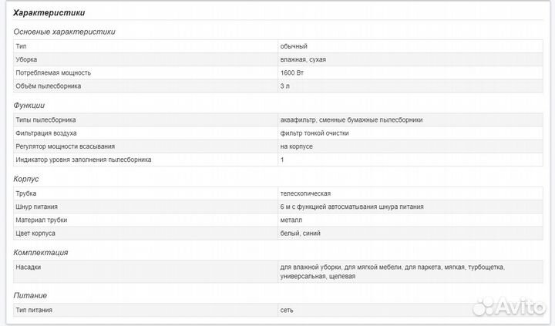Select the Материал трубки металл row
The height and width of the screenshot is (326, 555).
tap(277, 220)
